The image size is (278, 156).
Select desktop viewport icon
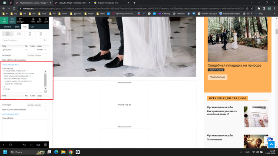coord(8,34)
